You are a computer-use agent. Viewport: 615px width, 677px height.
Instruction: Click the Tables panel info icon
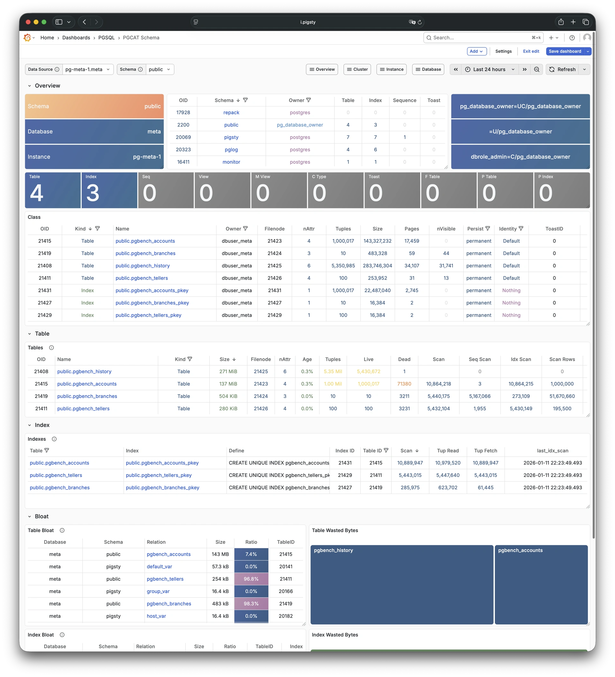coord(51,347)
